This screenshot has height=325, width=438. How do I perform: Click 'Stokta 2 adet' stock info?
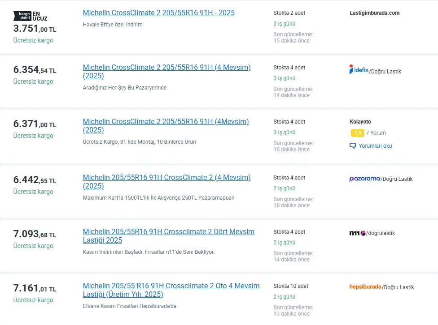point(289,13)
